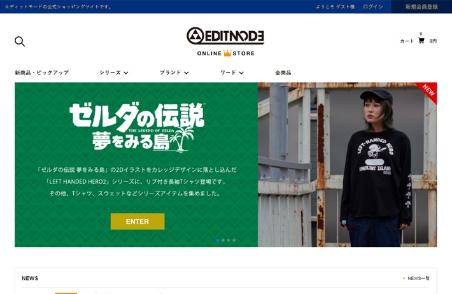The image size is (452, 294).
Task: Expand the ワード dropdown menu
Action: (x=232, y=73)
